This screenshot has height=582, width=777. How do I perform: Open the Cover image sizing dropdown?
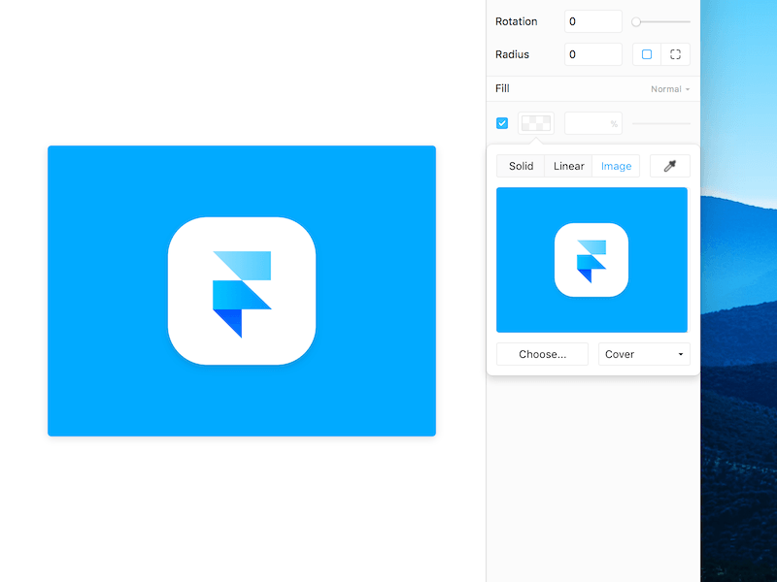[644, 354]
